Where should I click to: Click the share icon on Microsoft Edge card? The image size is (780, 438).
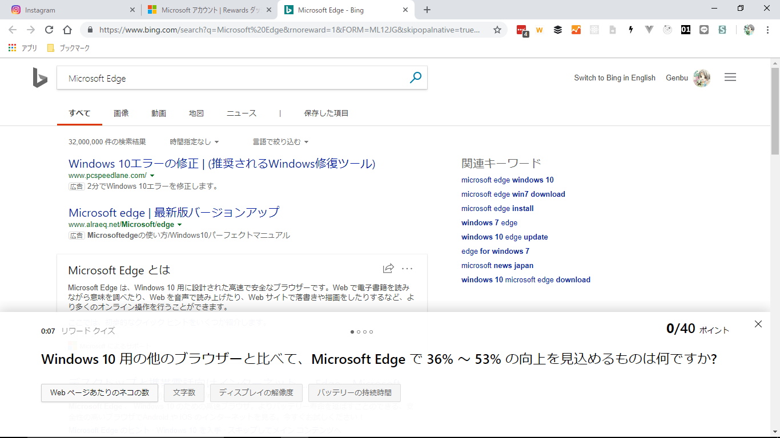(x=388, y=268)
